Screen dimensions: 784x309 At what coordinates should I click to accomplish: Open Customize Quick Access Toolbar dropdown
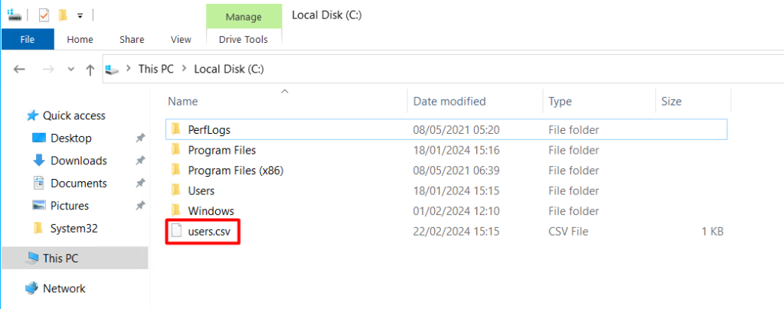[80, 15]
